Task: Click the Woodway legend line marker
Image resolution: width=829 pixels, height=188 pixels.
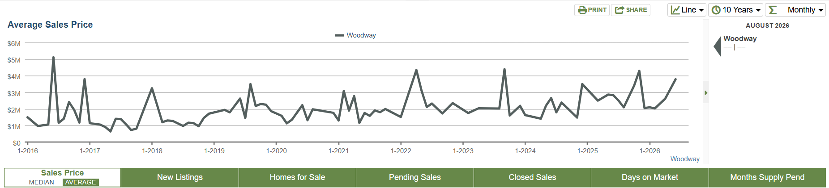Action: pyautogui.click(x=339, y=35)
